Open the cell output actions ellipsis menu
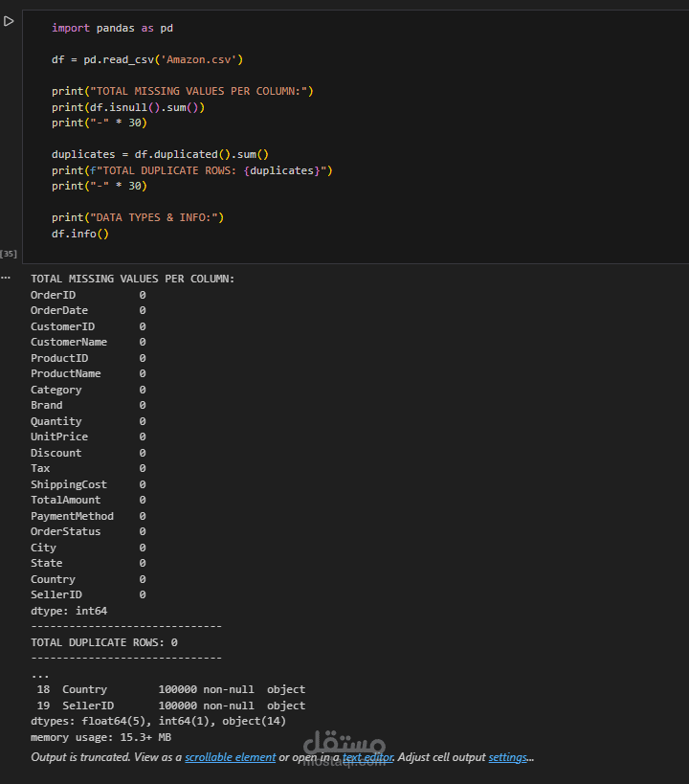Viewport: 689px width, 784px height. pyautogui.click(x=6, y=277)
